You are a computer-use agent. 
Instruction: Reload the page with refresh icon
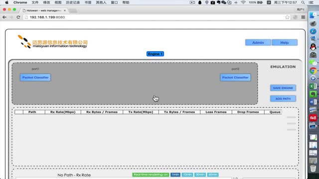[18, 17]
